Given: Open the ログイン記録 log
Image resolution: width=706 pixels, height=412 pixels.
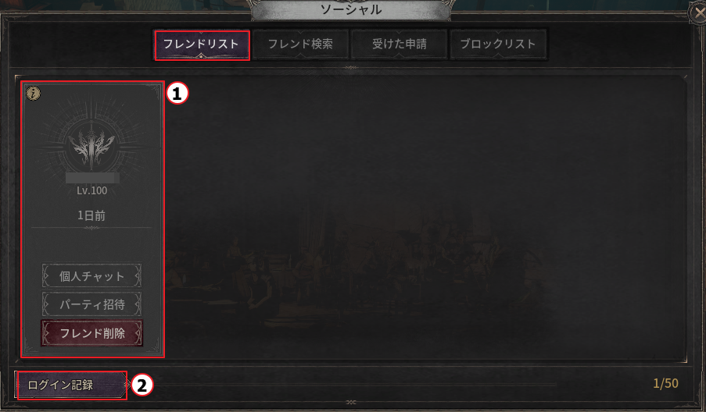Looking at the screenshot, I should (71, 385).
